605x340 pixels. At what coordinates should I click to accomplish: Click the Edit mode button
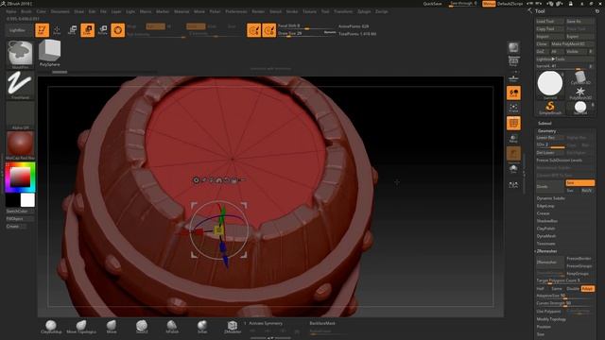point(42,30)
